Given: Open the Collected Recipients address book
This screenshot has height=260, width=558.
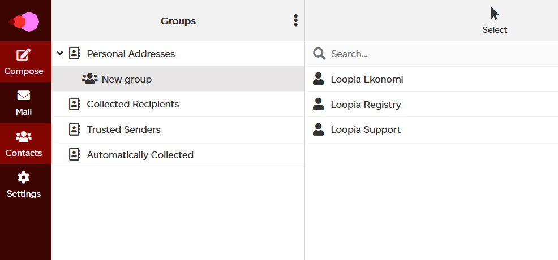Looking at the screenshot, I should 178,104.
